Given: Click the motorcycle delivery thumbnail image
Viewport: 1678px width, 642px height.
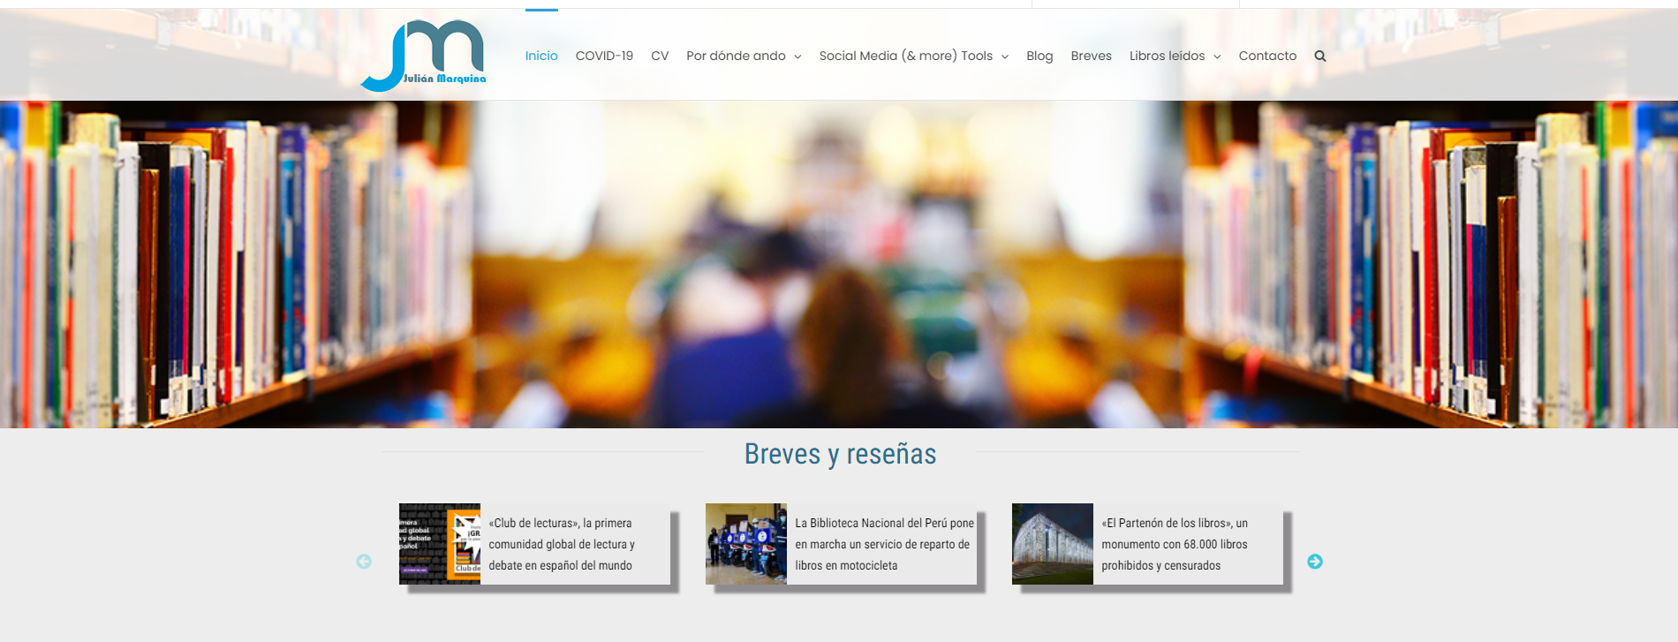Looking at the screenshot, I should (746, 544).
